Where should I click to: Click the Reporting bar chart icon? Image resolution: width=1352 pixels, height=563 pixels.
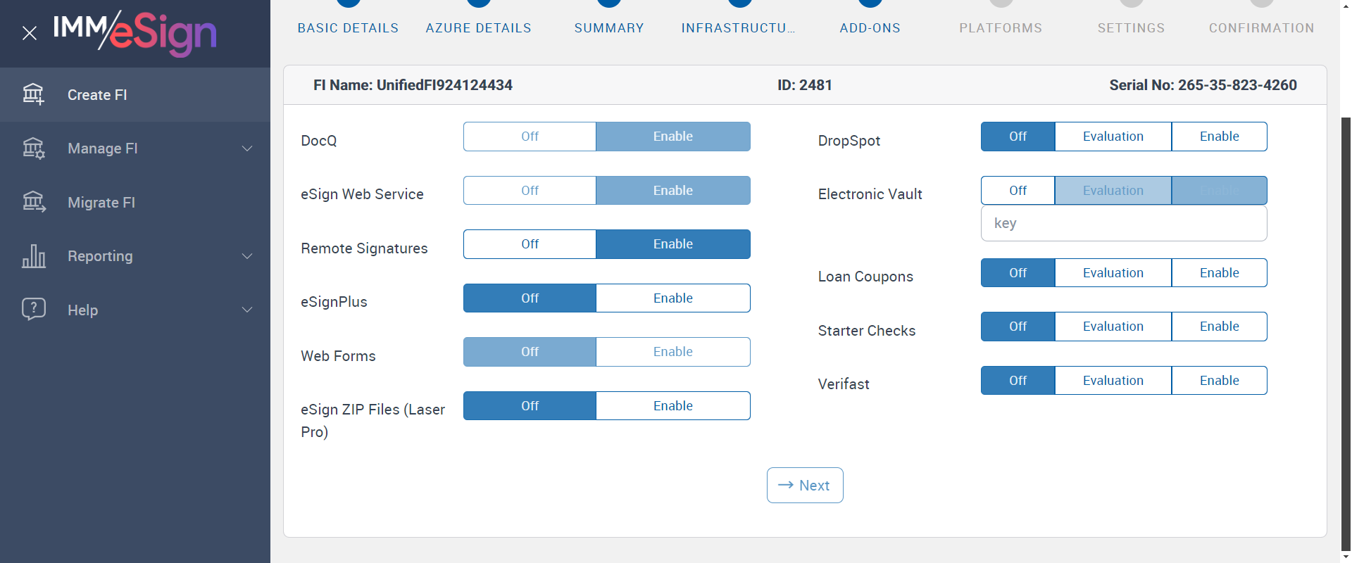[33, 256]
